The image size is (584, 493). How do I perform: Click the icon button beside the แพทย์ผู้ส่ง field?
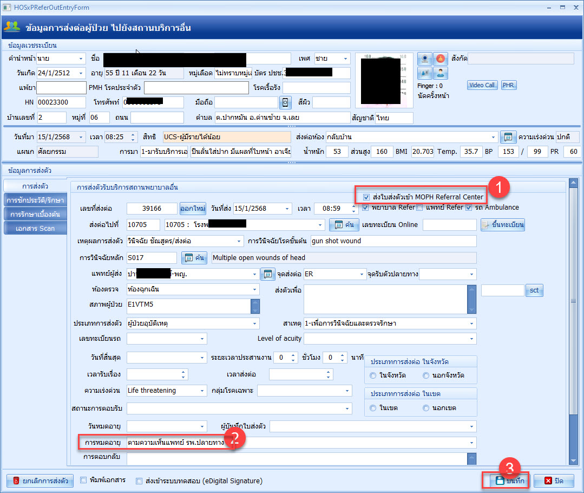pos(267,274)
